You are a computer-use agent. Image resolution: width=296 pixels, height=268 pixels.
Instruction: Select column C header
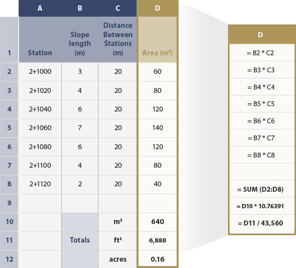[117, 8]
